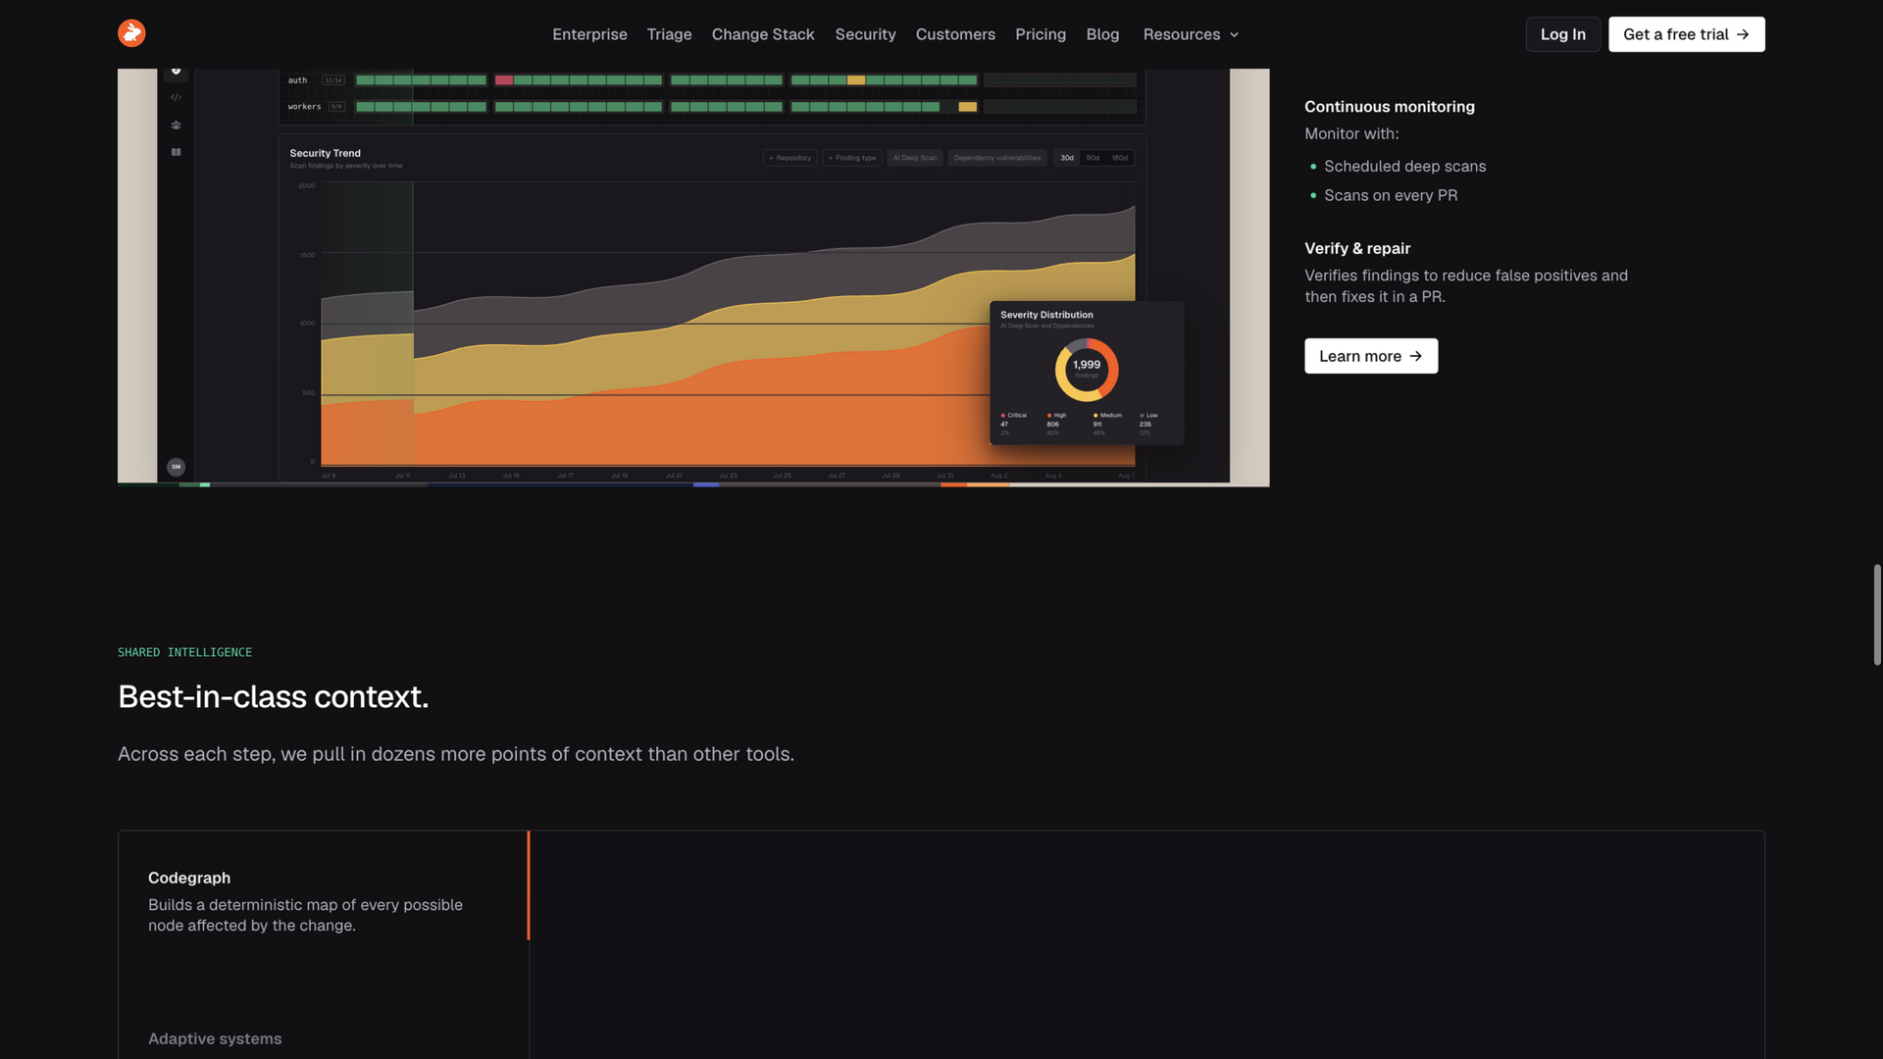The height and width of the screenshot is (1059, 1883).
Task: Click the arrow on Get a free trial
Action: coord(1743,34)
